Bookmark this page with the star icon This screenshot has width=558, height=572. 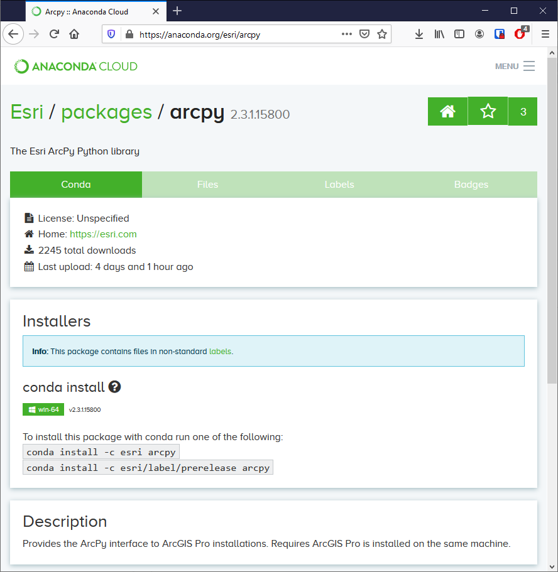(382, 35)
